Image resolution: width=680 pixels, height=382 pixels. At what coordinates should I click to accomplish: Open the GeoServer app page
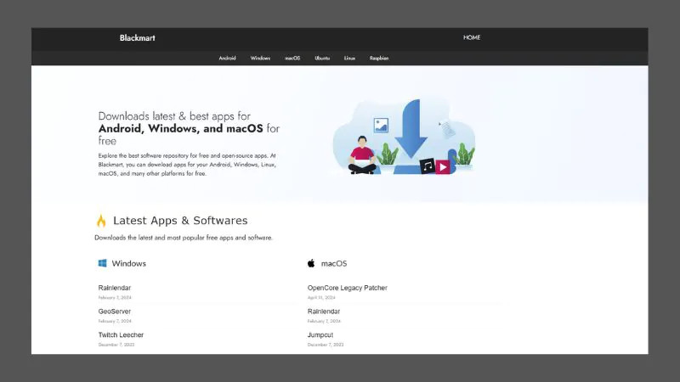click(x=115, y=312)
